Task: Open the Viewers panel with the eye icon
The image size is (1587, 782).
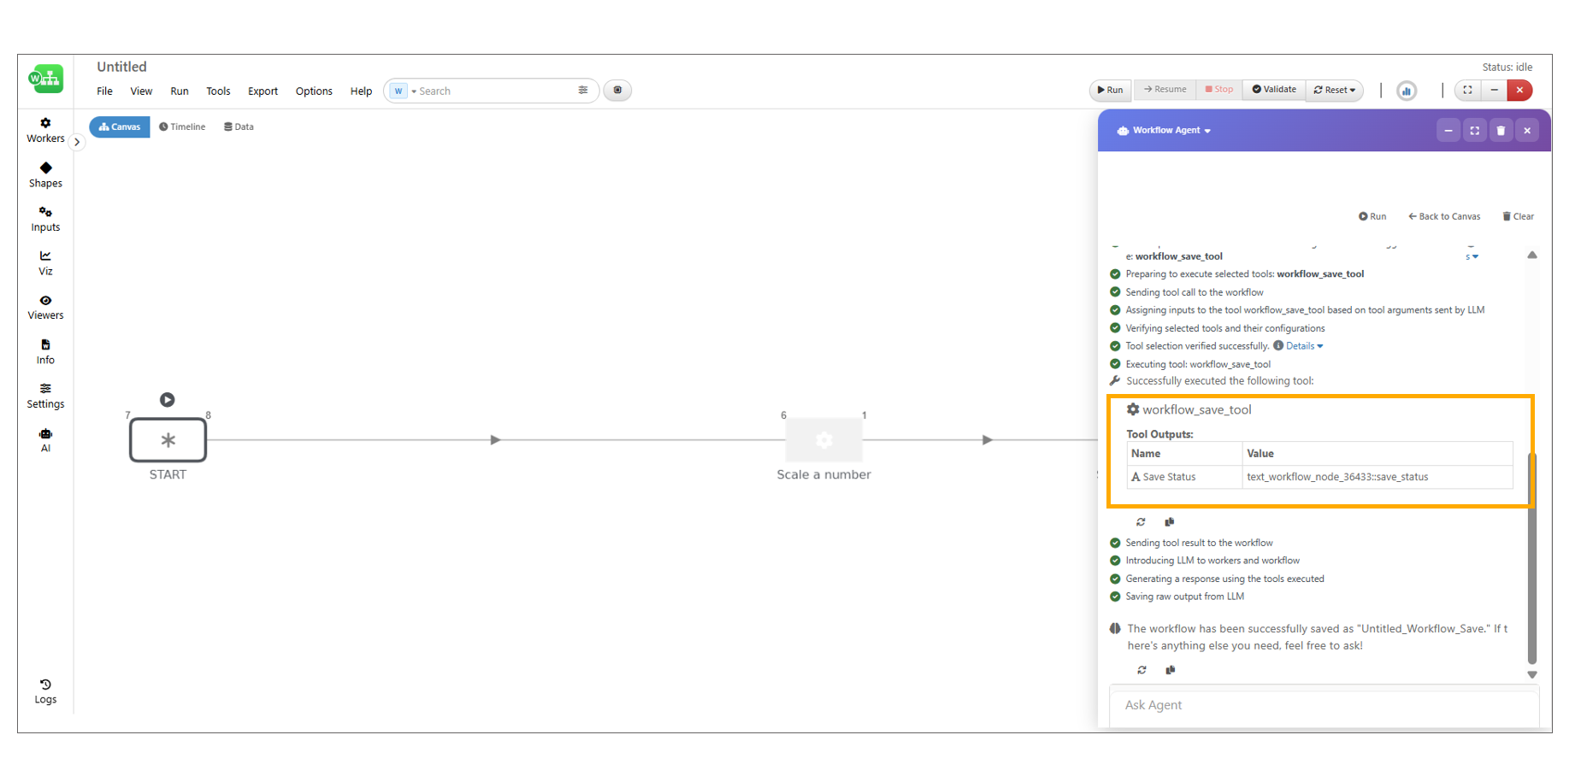Action: pos(45,307)
